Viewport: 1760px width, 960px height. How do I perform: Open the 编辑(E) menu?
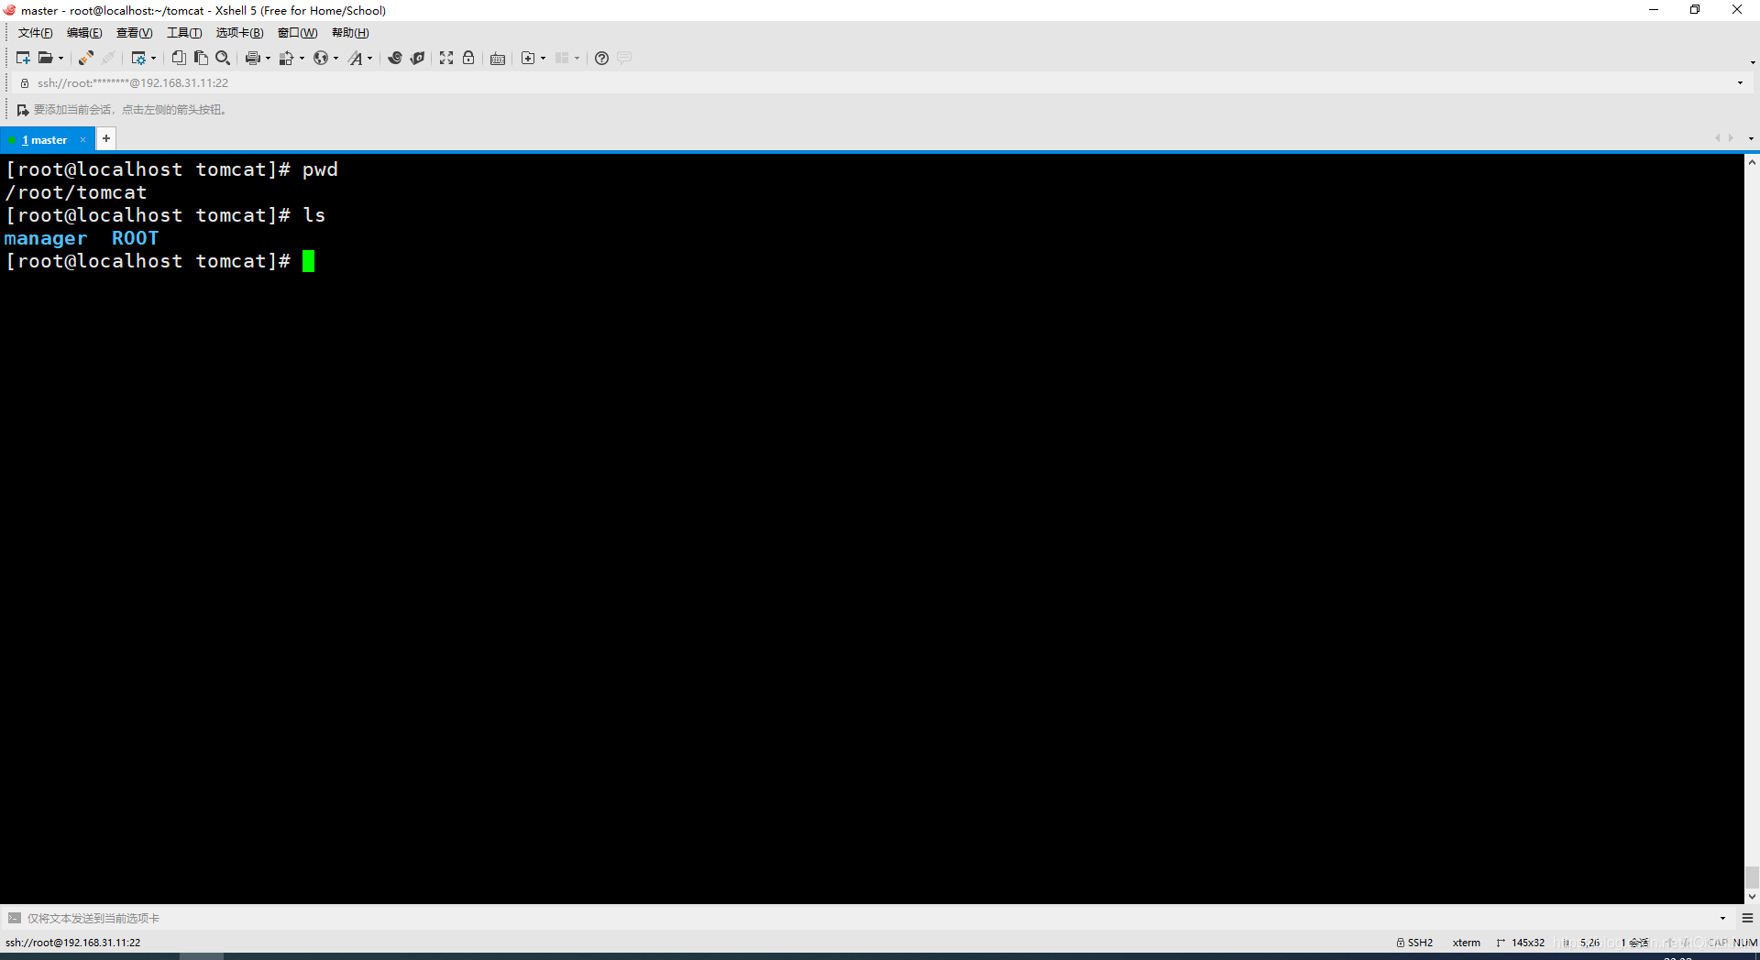(x=84, y=33)
